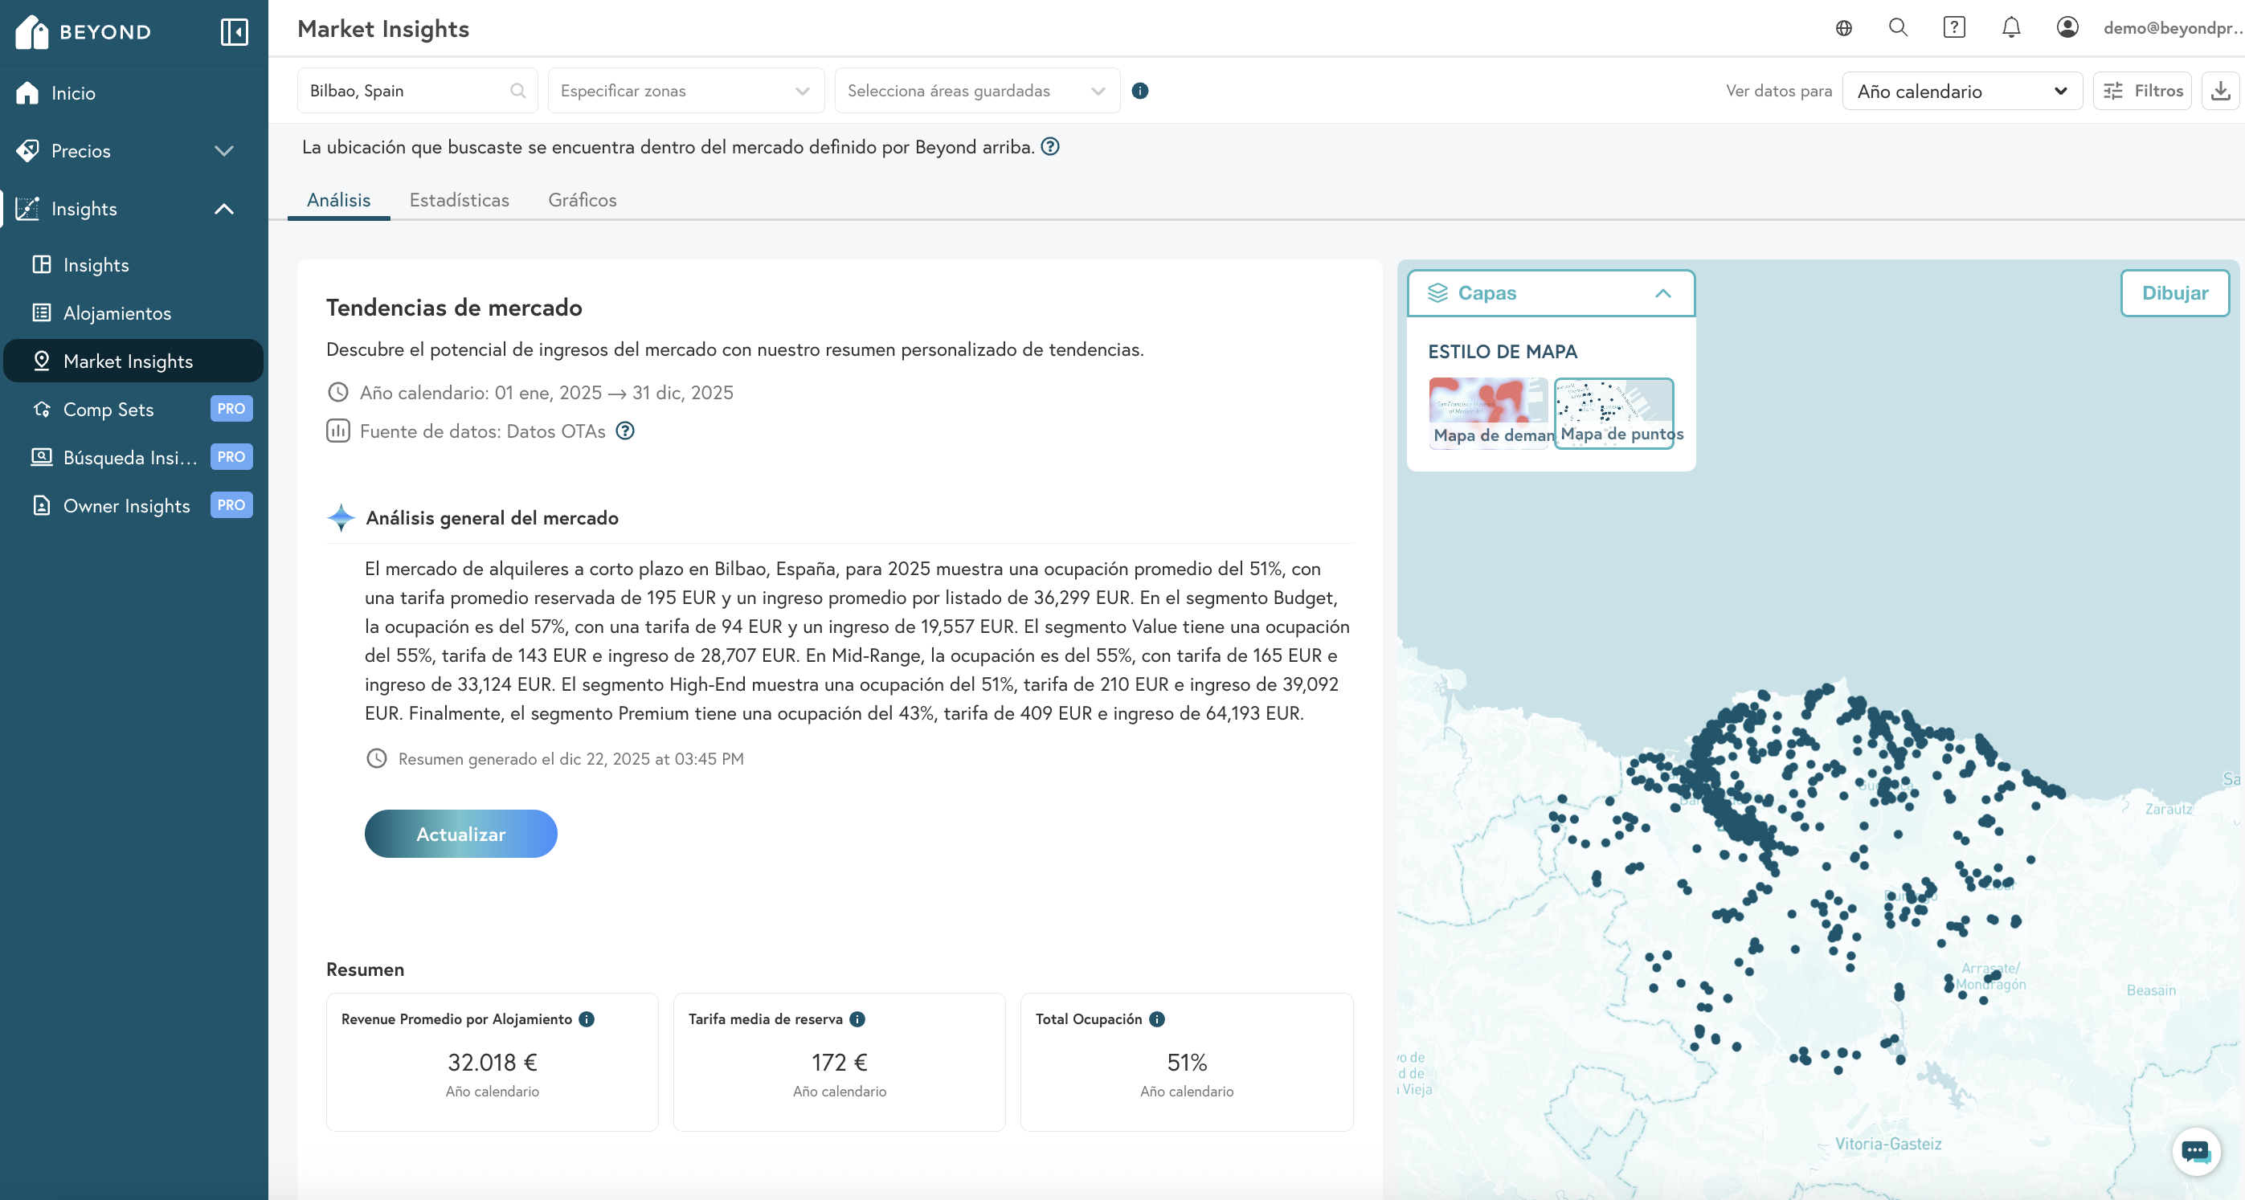Switch to the Estadísticas tab
Screen dimensions: 2245x1200
point(459,199)
